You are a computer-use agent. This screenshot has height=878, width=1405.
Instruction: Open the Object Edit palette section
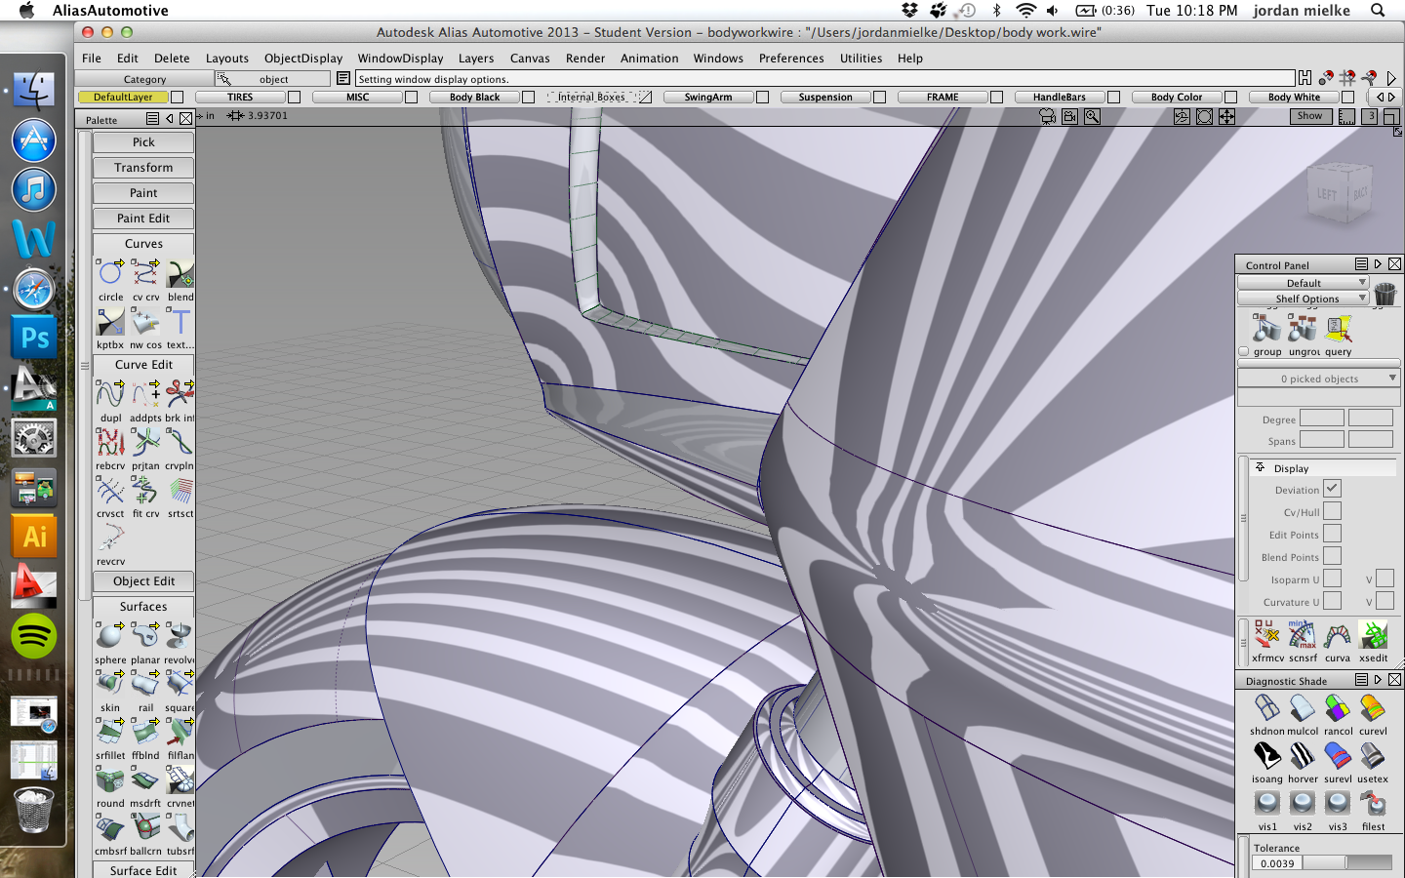point(143,581)
